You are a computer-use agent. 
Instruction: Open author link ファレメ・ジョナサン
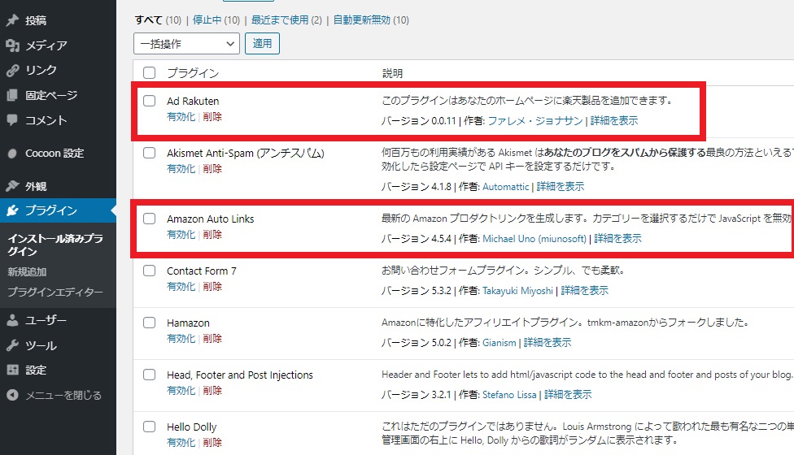(535, 121)
